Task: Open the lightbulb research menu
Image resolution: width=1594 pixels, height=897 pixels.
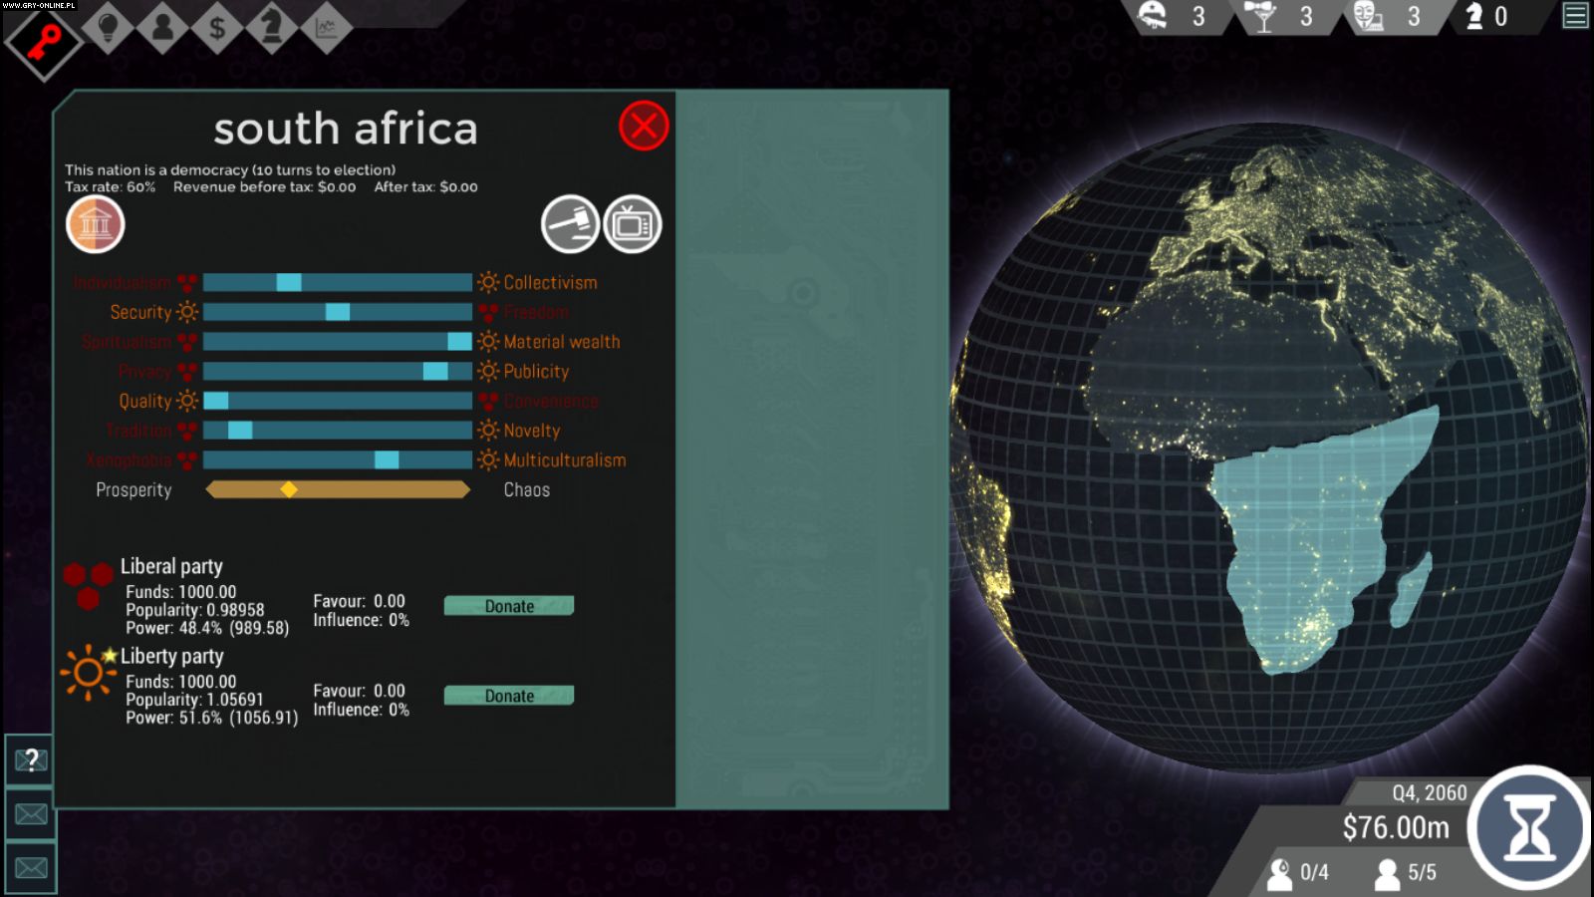Action: tap(109, 27)
